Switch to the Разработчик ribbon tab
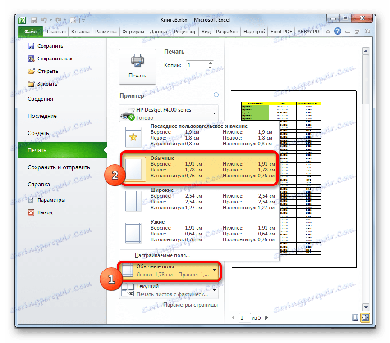The height and width of the screenshot is (343, 390). coord(227,32)
